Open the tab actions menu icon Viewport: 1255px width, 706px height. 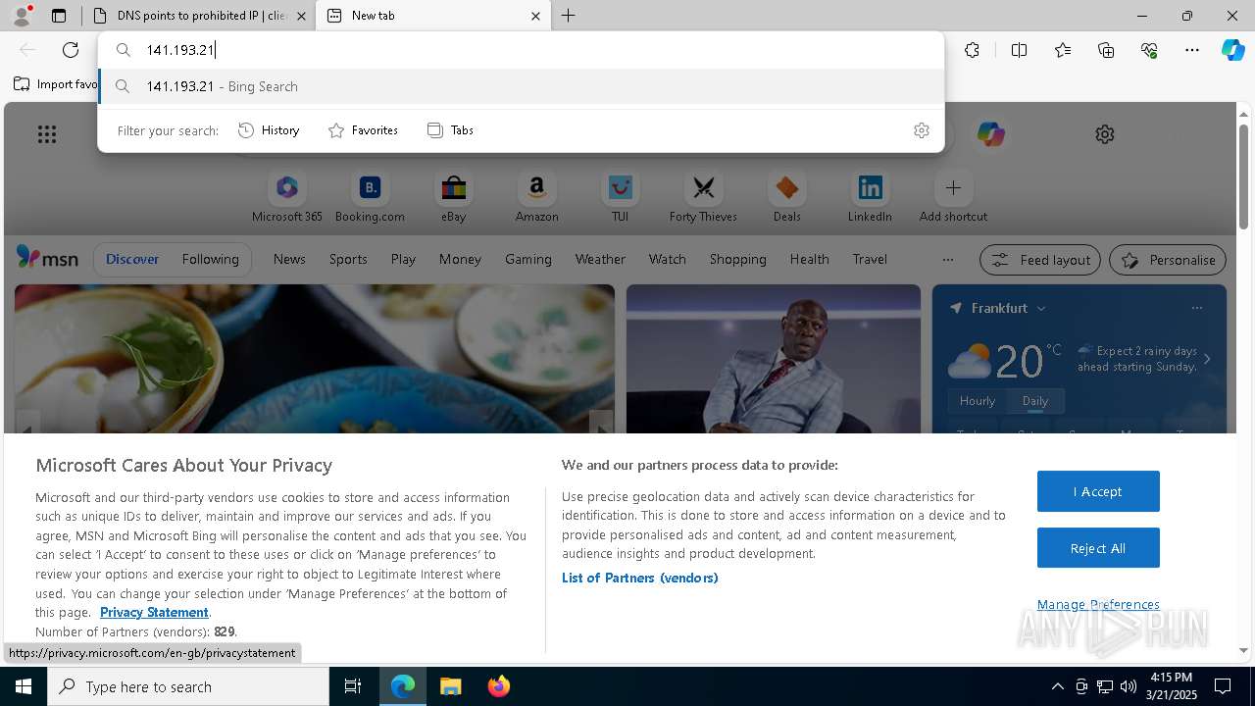tap(59, 16)
